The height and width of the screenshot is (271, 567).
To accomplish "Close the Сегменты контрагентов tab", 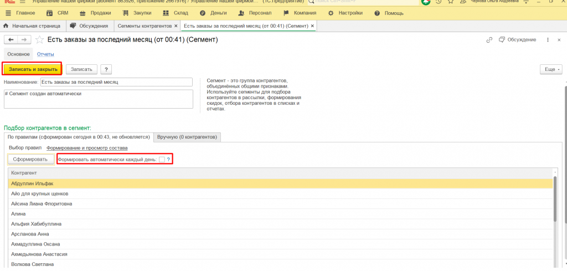I will click(176, 25).
